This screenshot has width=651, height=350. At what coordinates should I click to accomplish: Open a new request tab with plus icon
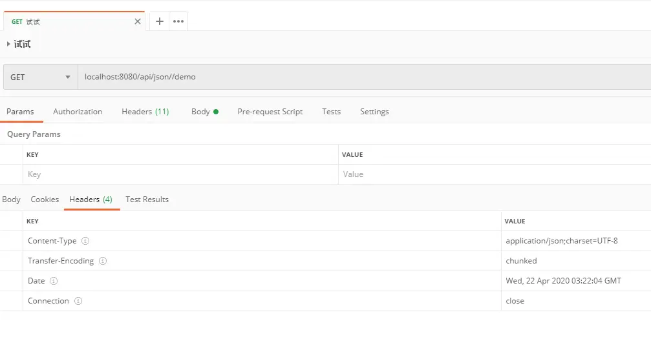(x=160, y=21)
